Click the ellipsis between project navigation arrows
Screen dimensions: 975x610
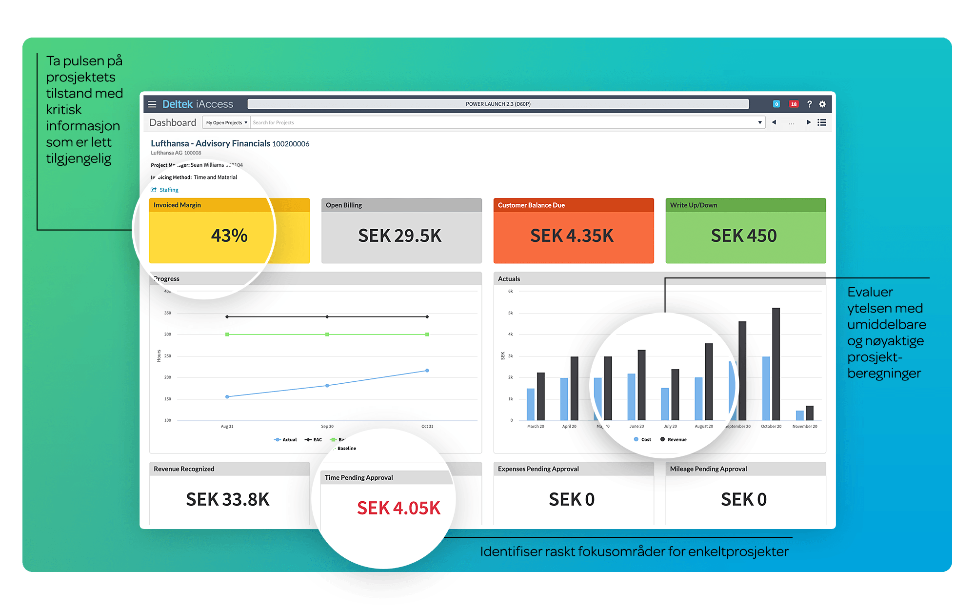pyautogui.click(x=791, y=123)
